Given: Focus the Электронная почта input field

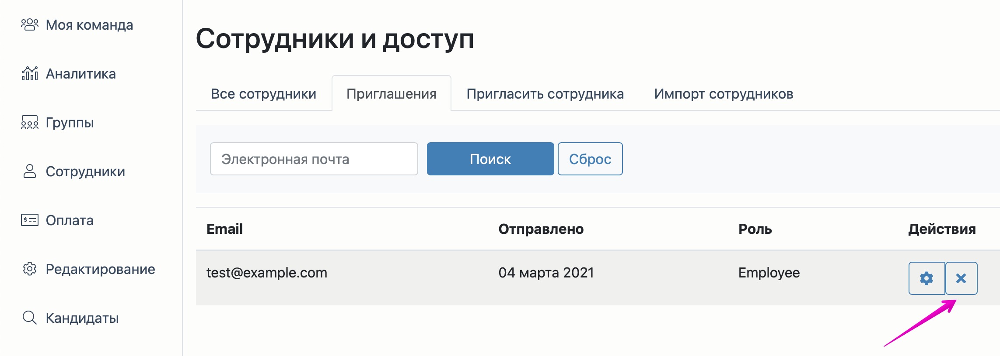Looking at the screenshot, I should 314,159.
